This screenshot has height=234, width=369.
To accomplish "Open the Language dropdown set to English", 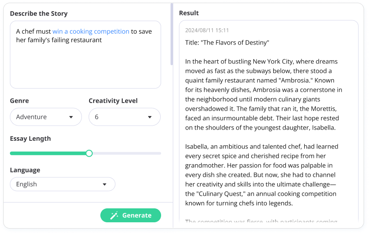I will (x=62, y=184).
